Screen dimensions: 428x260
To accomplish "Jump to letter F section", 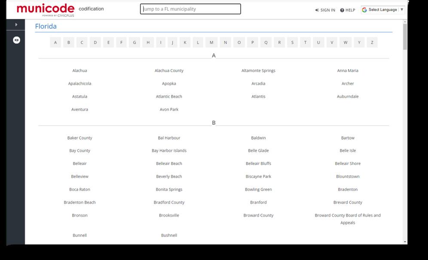I will (x=122, y=43).
